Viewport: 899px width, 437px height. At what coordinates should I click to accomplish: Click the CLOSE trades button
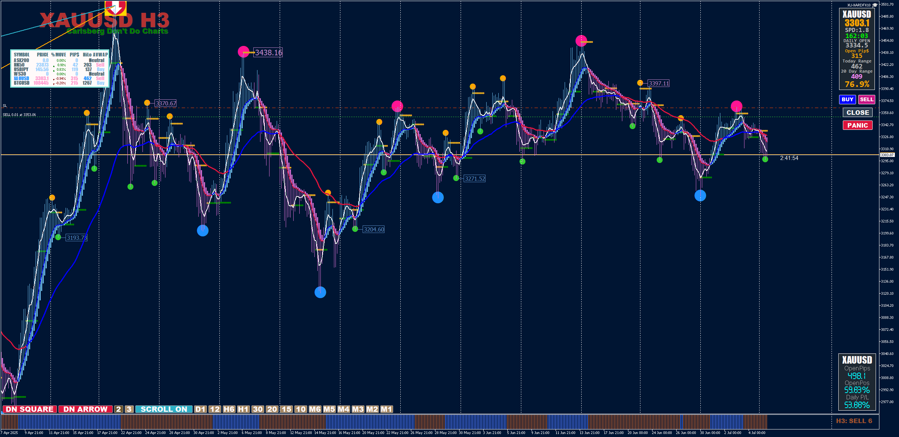pyautogui.click(x=858, y=113)
